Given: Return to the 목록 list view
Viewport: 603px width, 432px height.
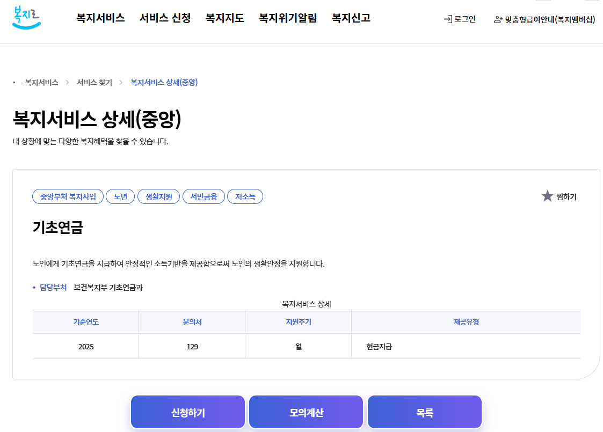Looking at the screenshot, I should point(424,412).
